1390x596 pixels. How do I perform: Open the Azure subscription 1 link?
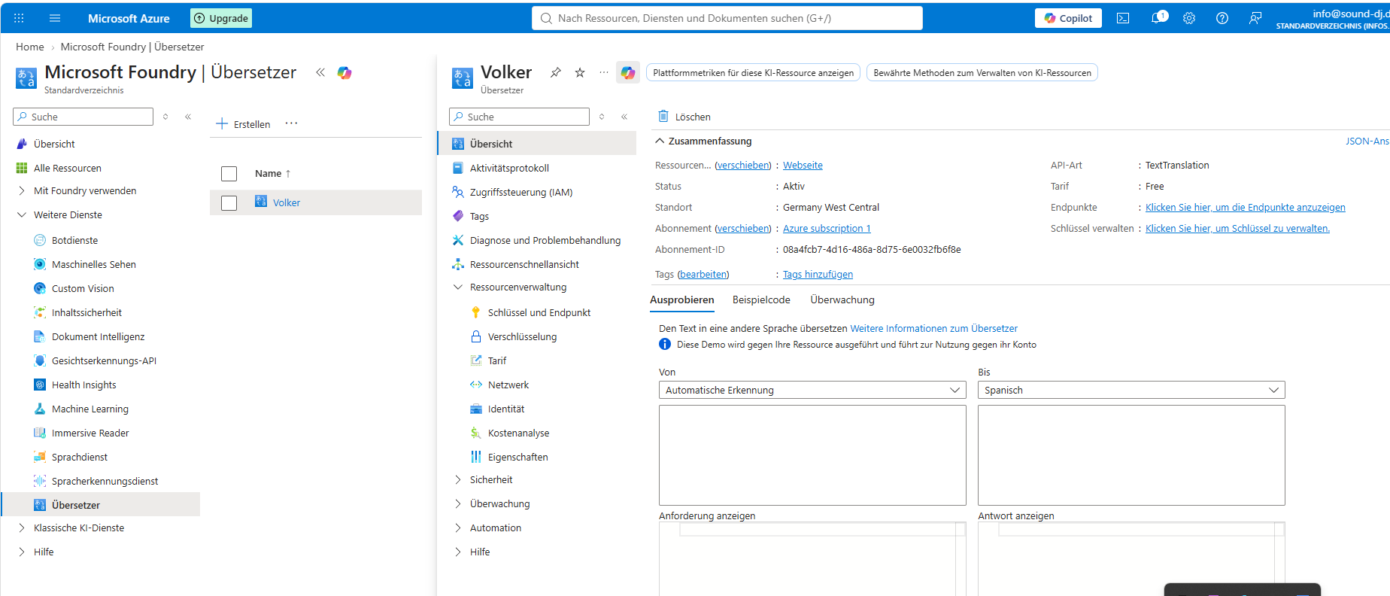click(827, 228)
